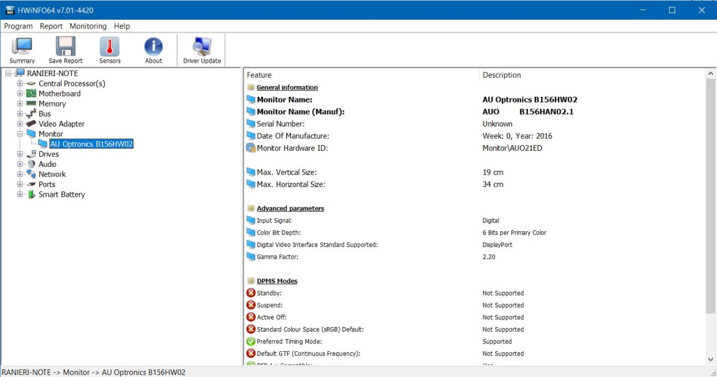Image resolution: width=717 pixels, height=377 pixels.
Task: Click the Advanced parameters section icon
Action: [x=250, y=208]
